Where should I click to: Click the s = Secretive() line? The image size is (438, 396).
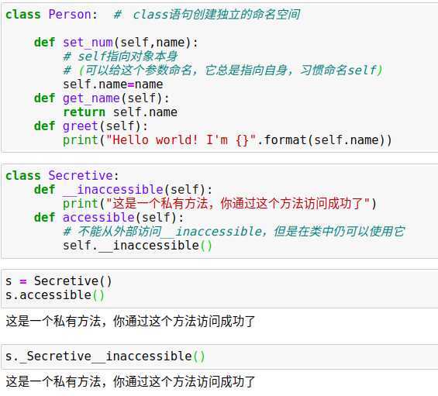(x=59, y=281)
